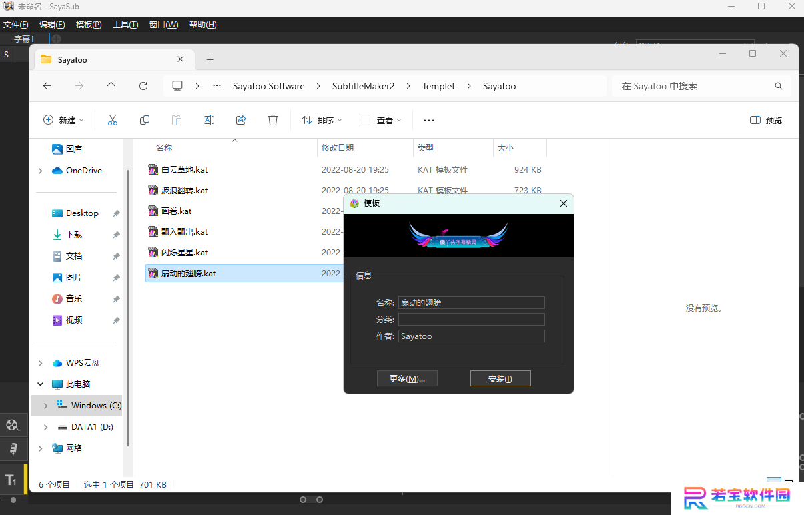Viewport: 804px width, 515px height.
Task: Click the 名称 text field in dialog
Action: (472, 302)
